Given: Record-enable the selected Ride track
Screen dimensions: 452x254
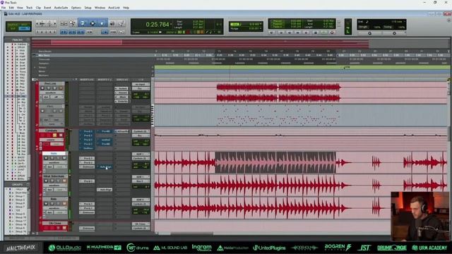Looking at the screenshot, I should click(46, 158).
